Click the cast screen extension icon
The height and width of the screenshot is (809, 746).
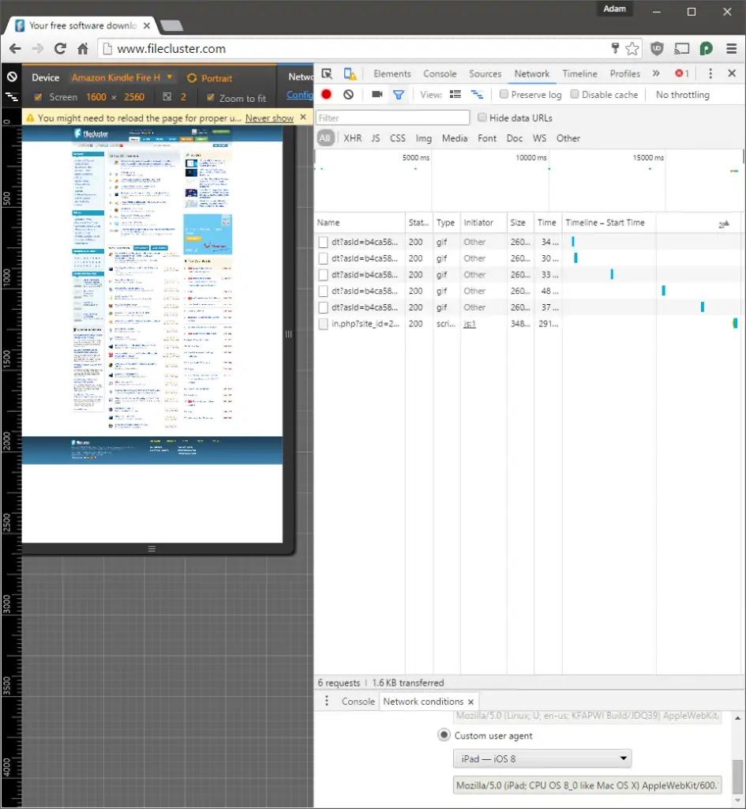(681, 48)
